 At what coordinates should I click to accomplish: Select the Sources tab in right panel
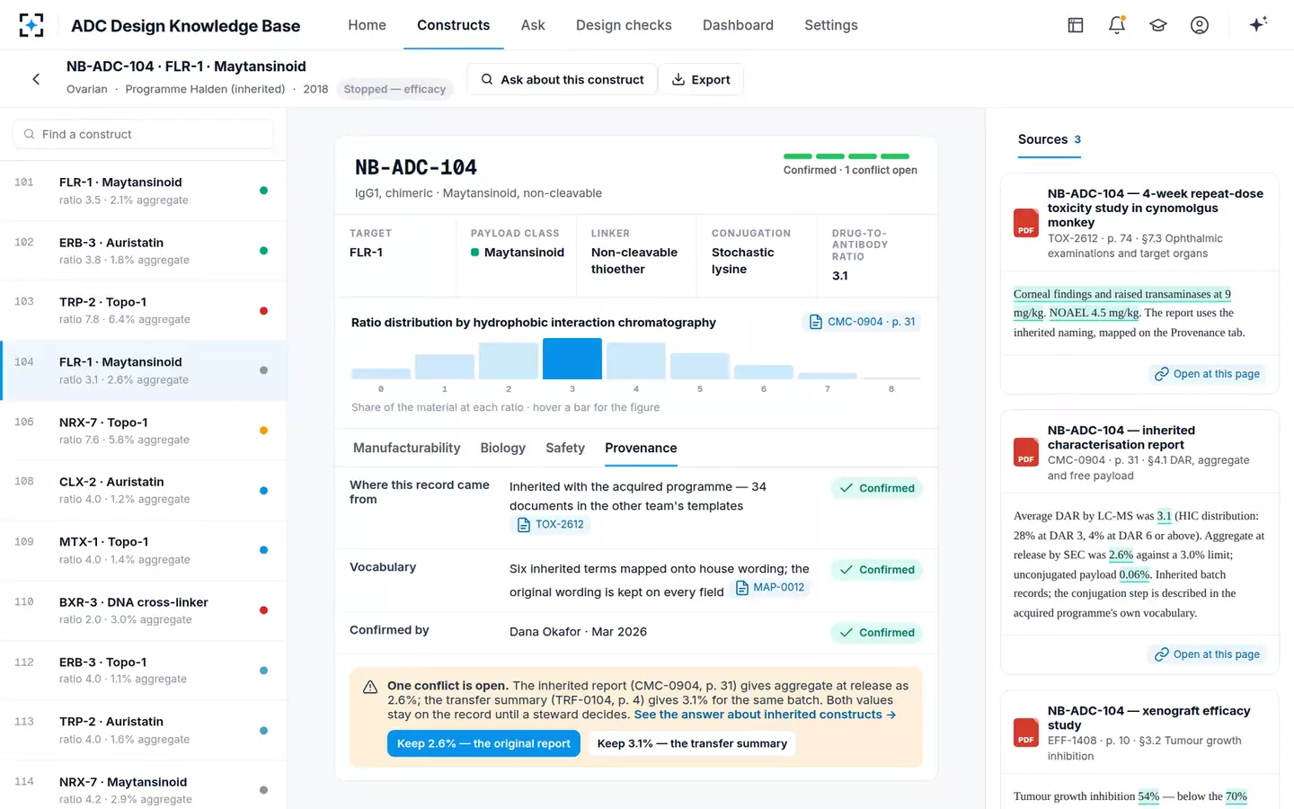[1049, 140]
